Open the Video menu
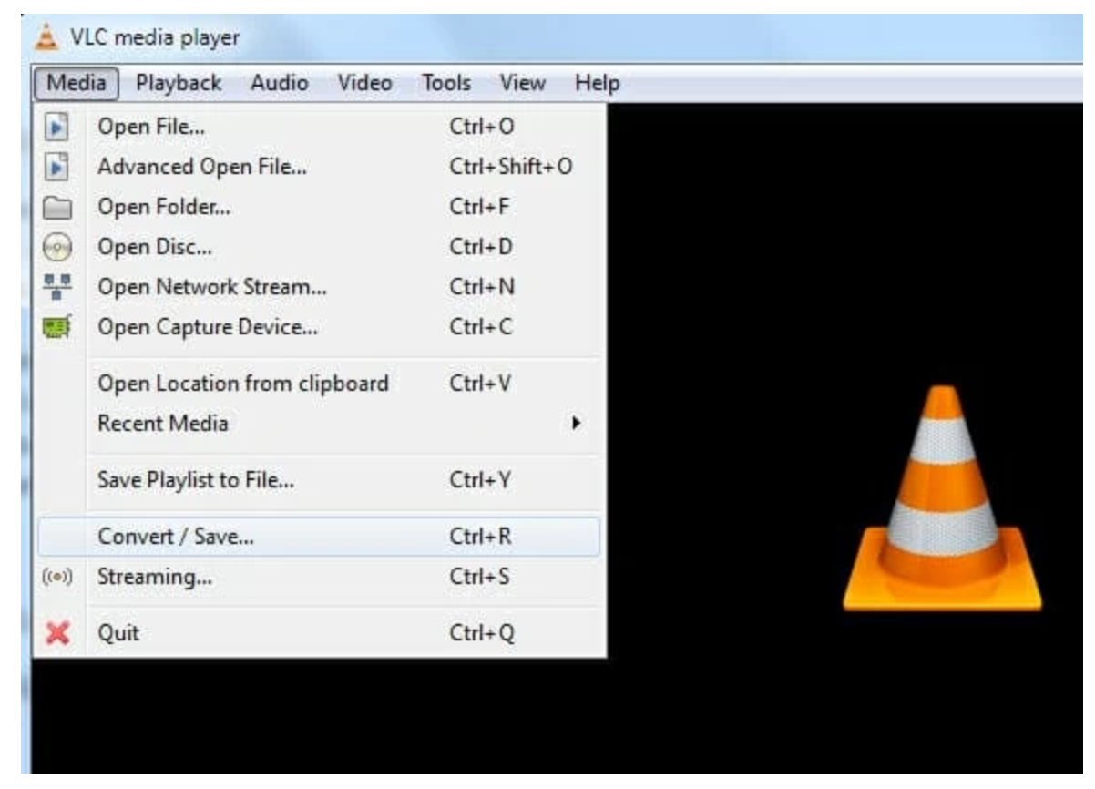Image resolution: width=1095 pixels, height=789 pixels. click(x=364, y=83)
